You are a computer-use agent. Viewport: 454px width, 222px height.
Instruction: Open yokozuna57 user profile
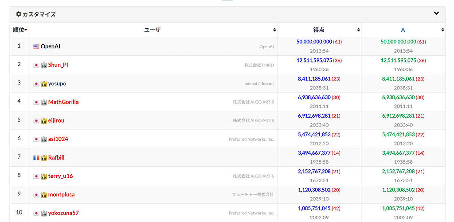tap(63, 213)
